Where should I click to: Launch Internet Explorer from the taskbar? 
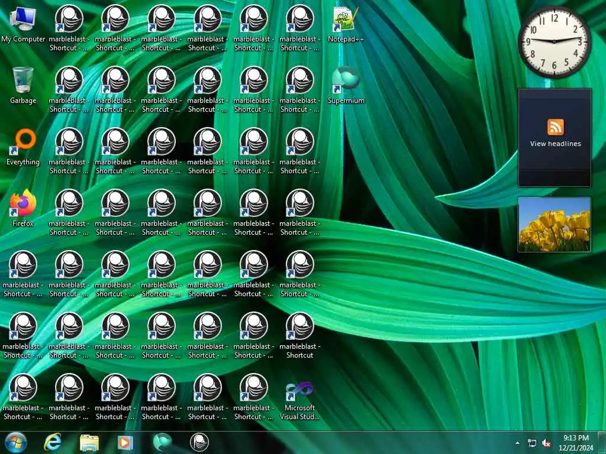53,442
